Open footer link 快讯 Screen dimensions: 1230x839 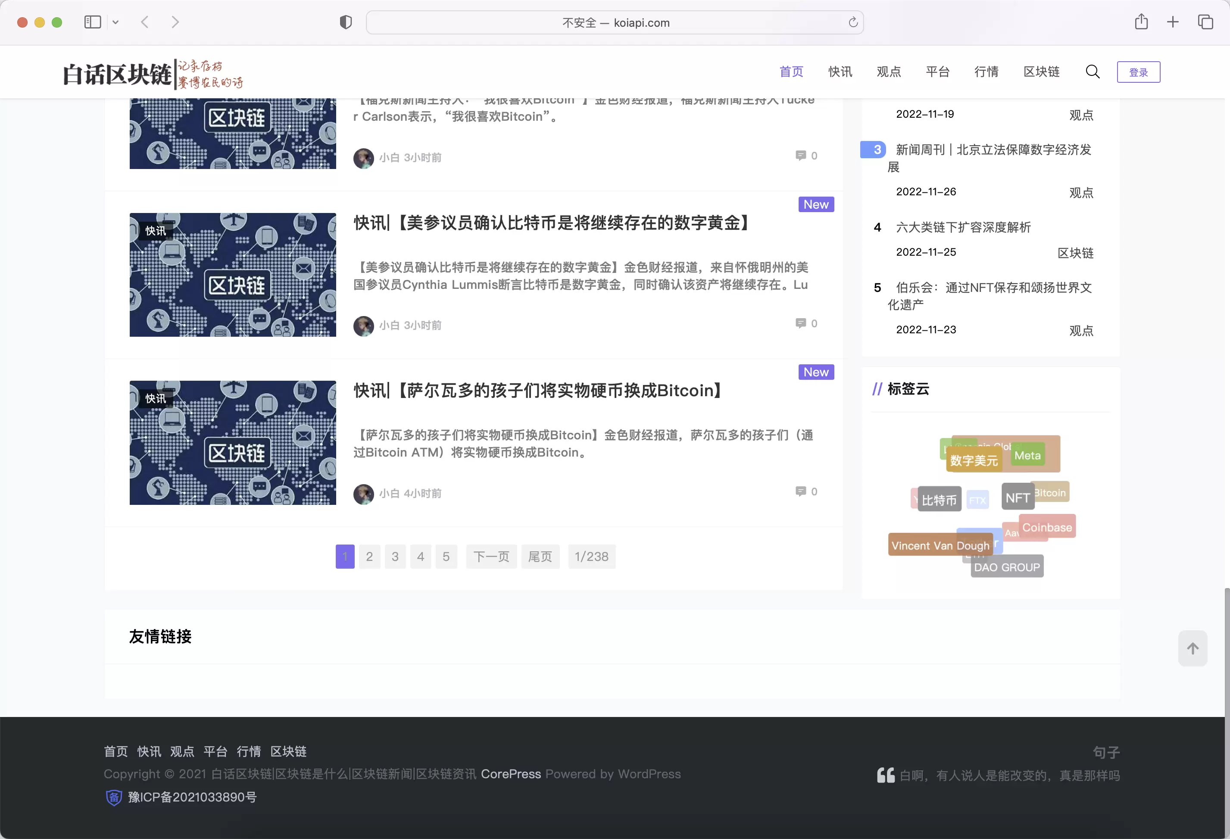[149, 751]
